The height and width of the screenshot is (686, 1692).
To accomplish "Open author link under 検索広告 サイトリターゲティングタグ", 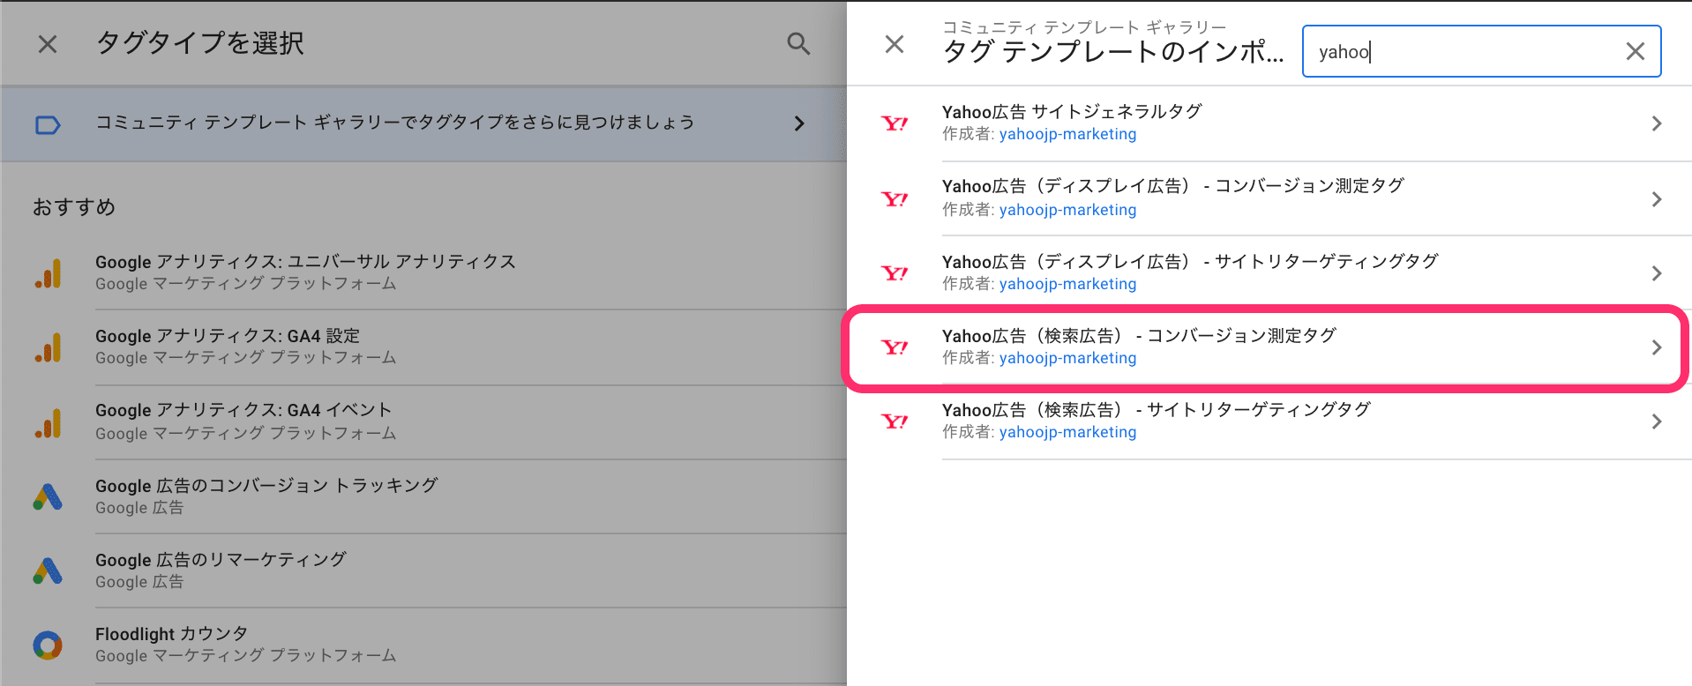I will click(1067, 432).
